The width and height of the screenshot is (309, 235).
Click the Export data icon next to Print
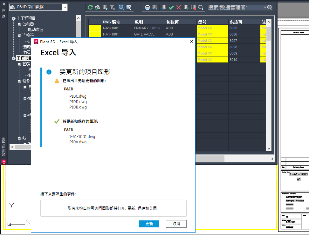tap(155, 8)
